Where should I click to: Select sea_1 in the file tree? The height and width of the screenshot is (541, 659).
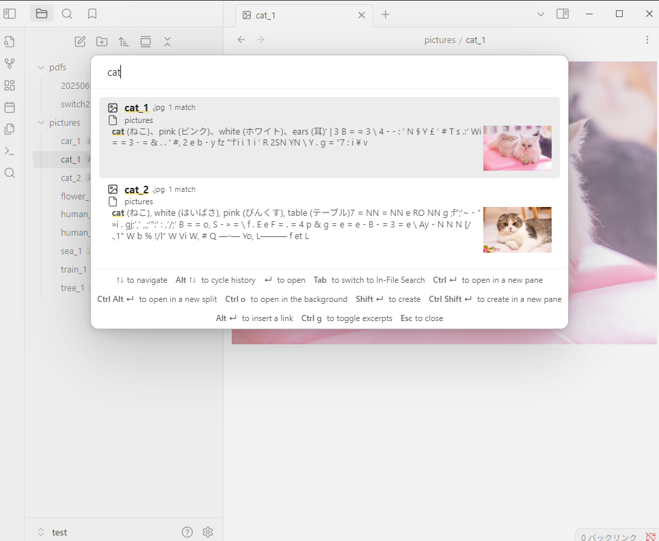71,251
